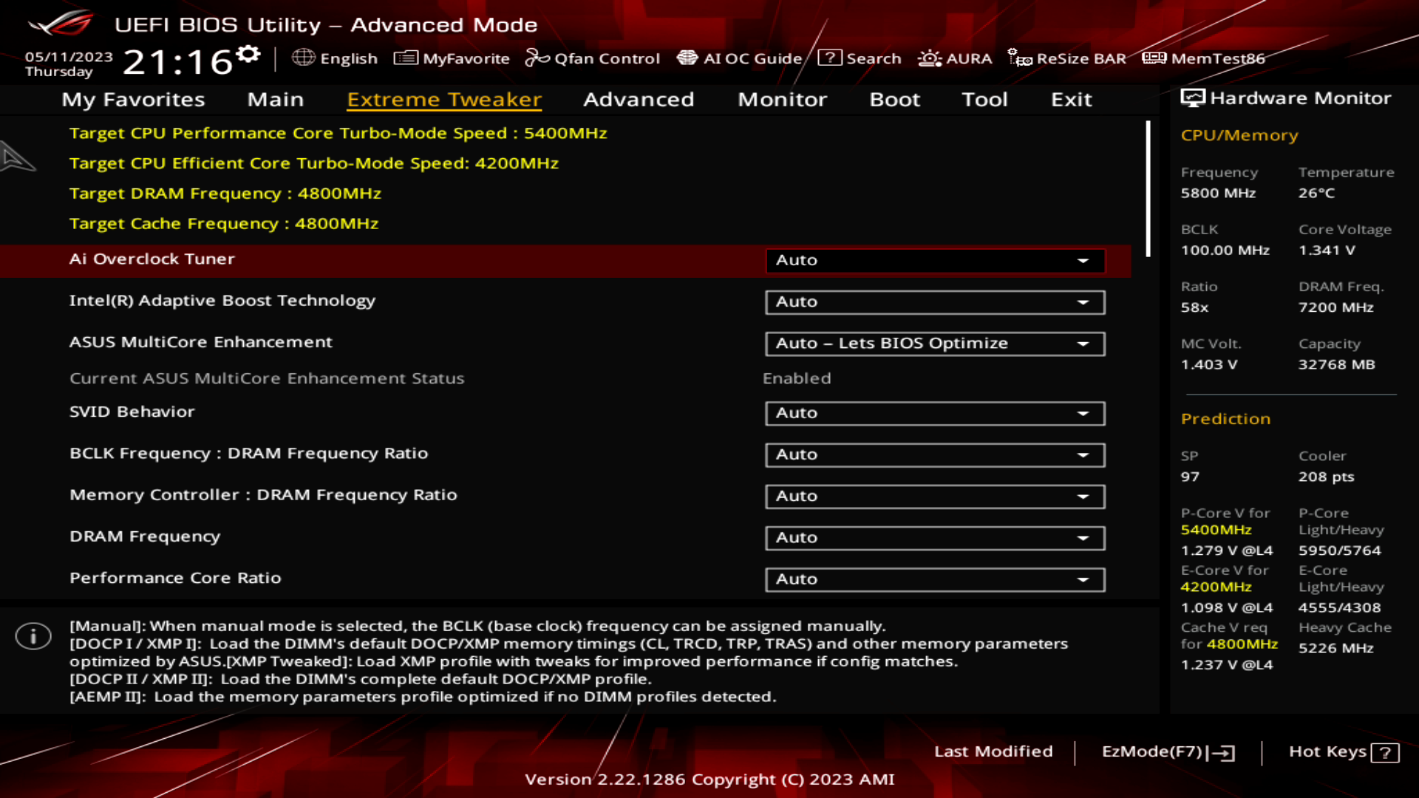This screenshot has height=798, width=1419.
Task: Open BCLK Frequency DRAM Ratio dropdown
Action: 935,455
